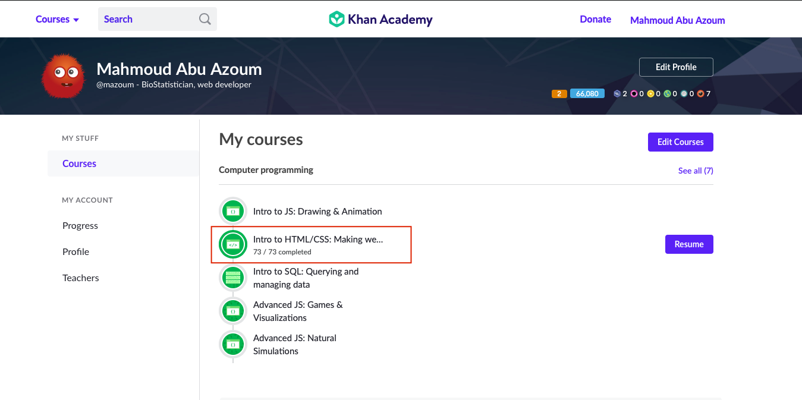Click the Intro to HTML/CSS course icon

(x=233, y=244)
